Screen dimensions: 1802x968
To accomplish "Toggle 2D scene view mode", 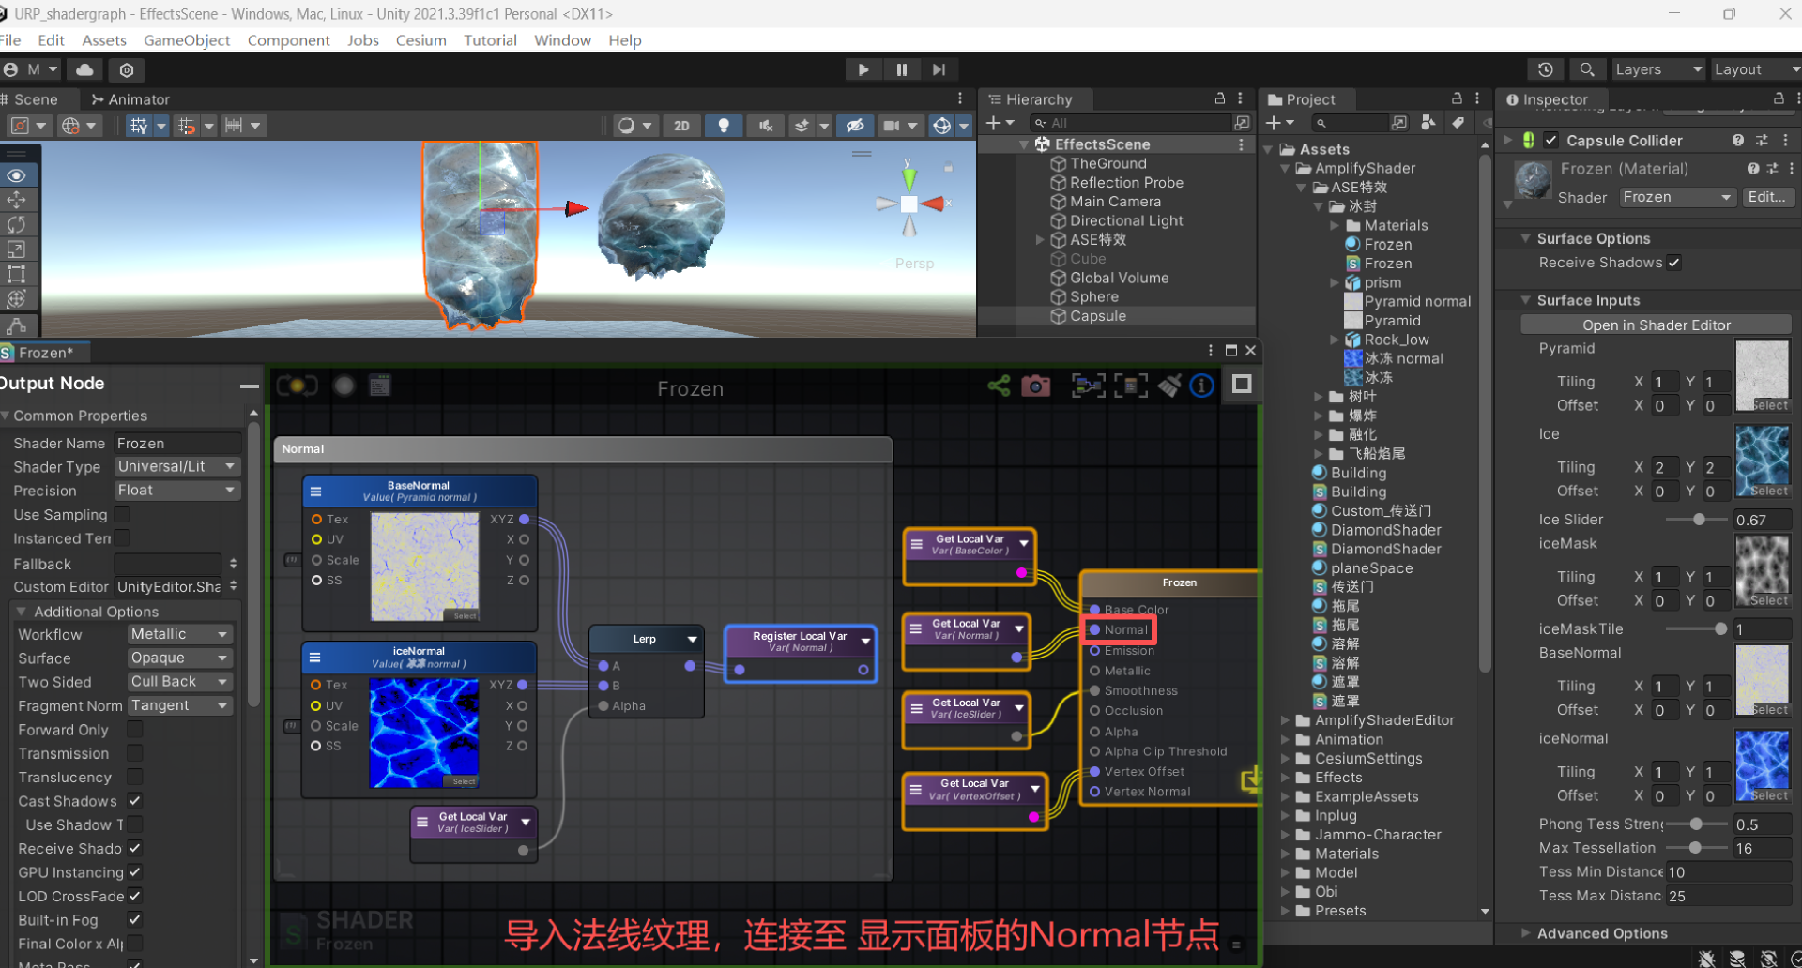I will click(681, 126).
